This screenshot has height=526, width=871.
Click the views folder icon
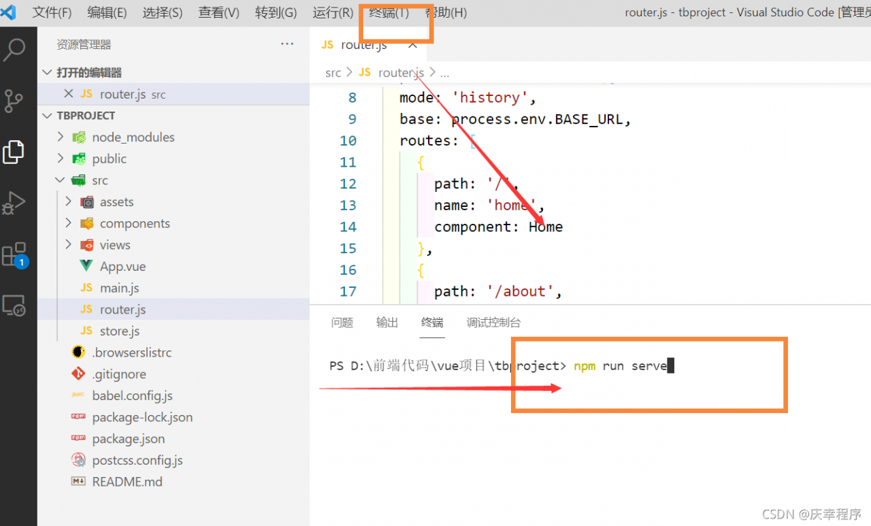[86, 245]
